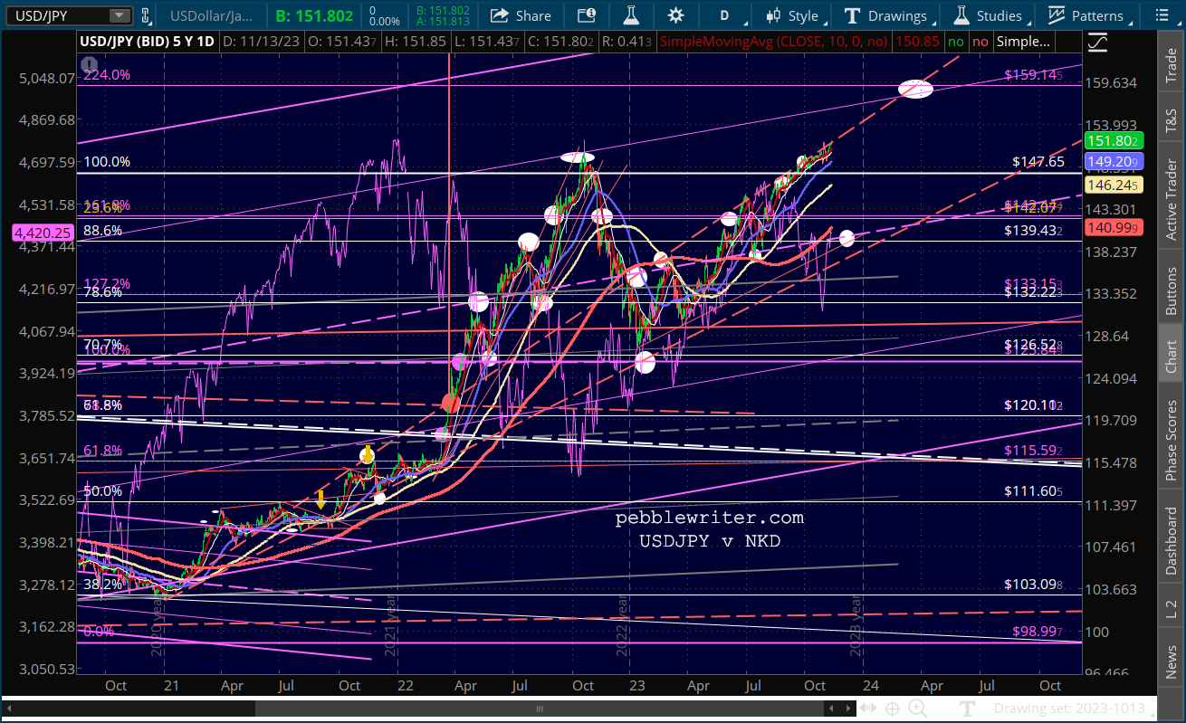Open the Dashboard side tab

tap(1172, 536)
